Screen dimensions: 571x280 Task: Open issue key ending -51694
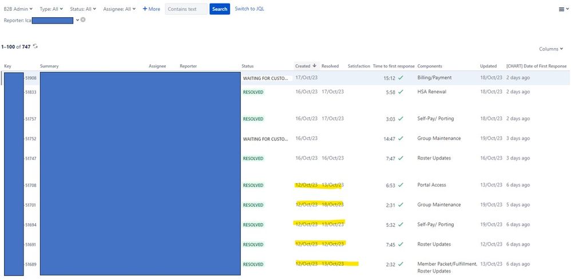pyautogui.click(x=30, y=225)
